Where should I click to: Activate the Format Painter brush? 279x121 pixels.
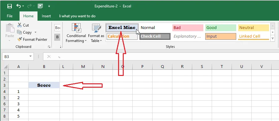click(x=32, y=39)
